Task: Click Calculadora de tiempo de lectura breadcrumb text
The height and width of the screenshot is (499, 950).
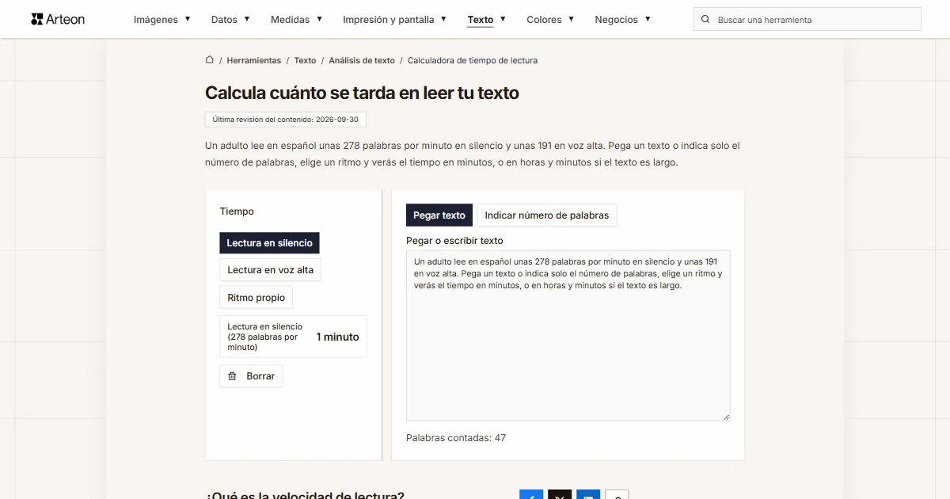Action: coord(473,60)
